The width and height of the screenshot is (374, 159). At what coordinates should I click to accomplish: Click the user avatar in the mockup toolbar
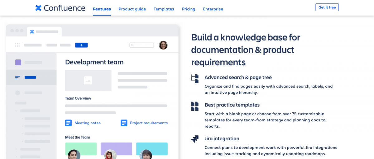[x=163, y=45]
